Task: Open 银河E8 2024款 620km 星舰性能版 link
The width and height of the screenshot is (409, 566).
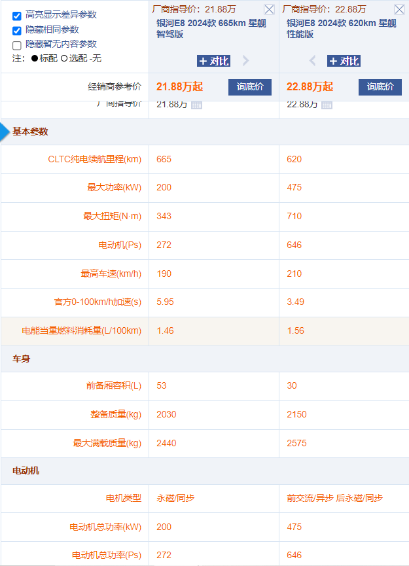Action: (342, 29)
